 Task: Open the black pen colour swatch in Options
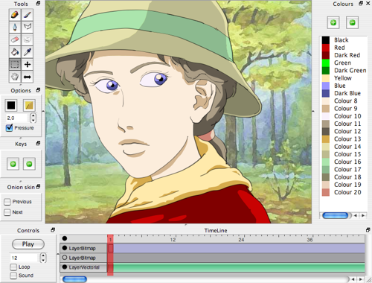point(11,105)
